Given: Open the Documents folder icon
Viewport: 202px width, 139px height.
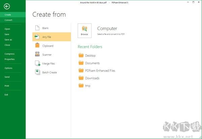Looking at the screenshot, I should [x=81, y=63].
